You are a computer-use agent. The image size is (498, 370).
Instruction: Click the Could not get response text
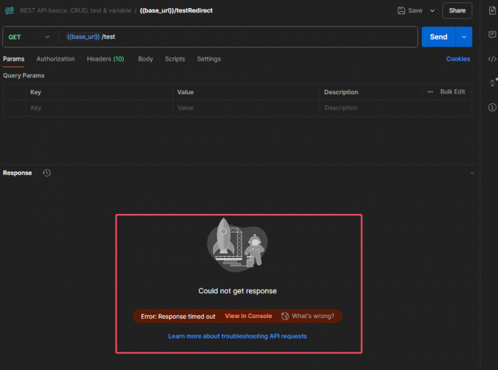(237, 291)
